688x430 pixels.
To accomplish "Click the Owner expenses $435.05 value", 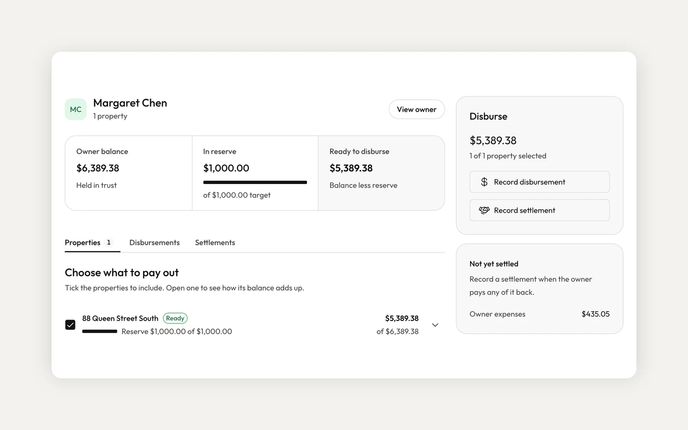I will pyautogui.click(x=596, y=314).
